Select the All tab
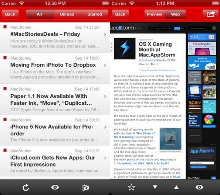This screenshot has height=195, width=220. 40,14
